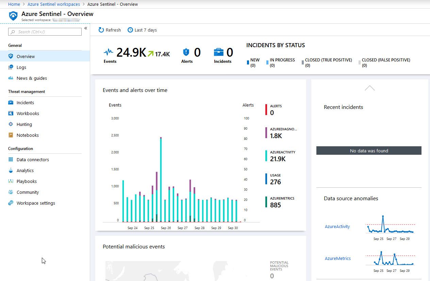Open the Last 7 days time range picker
Image resolution: width=430 pixels, height=281 pixels.
coord(142,30)
